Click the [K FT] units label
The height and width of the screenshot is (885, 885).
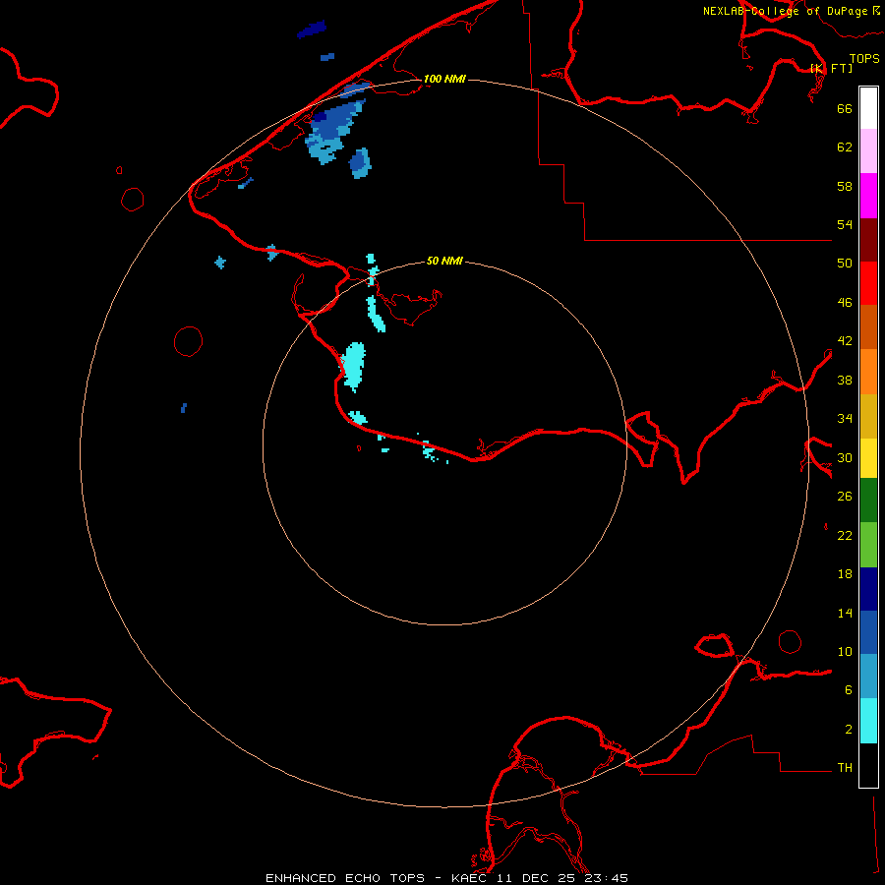click(x=831, y=68)
